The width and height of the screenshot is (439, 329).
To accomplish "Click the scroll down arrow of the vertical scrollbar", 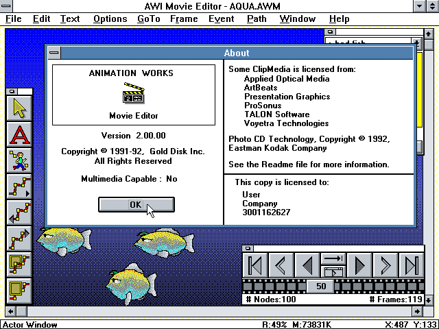I will 428,300.
